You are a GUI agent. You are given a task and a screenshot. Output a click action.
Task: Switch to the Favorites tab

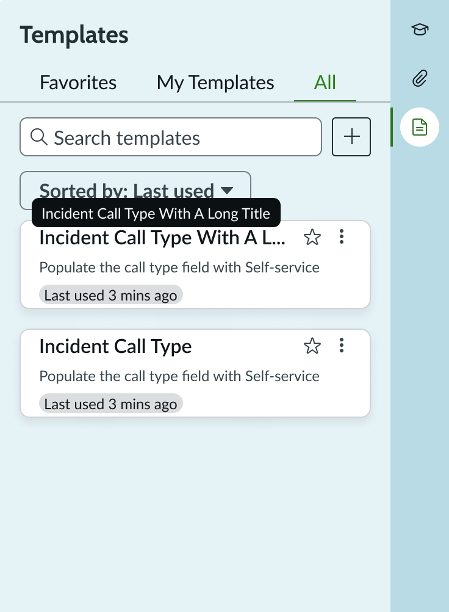77,82
